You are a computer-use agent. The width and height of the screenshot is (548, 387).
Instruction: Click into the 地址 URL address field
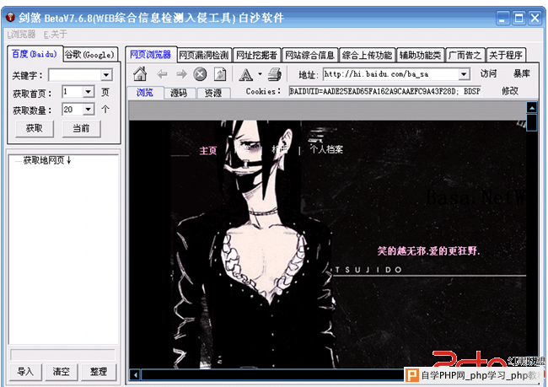pos(390,74)
